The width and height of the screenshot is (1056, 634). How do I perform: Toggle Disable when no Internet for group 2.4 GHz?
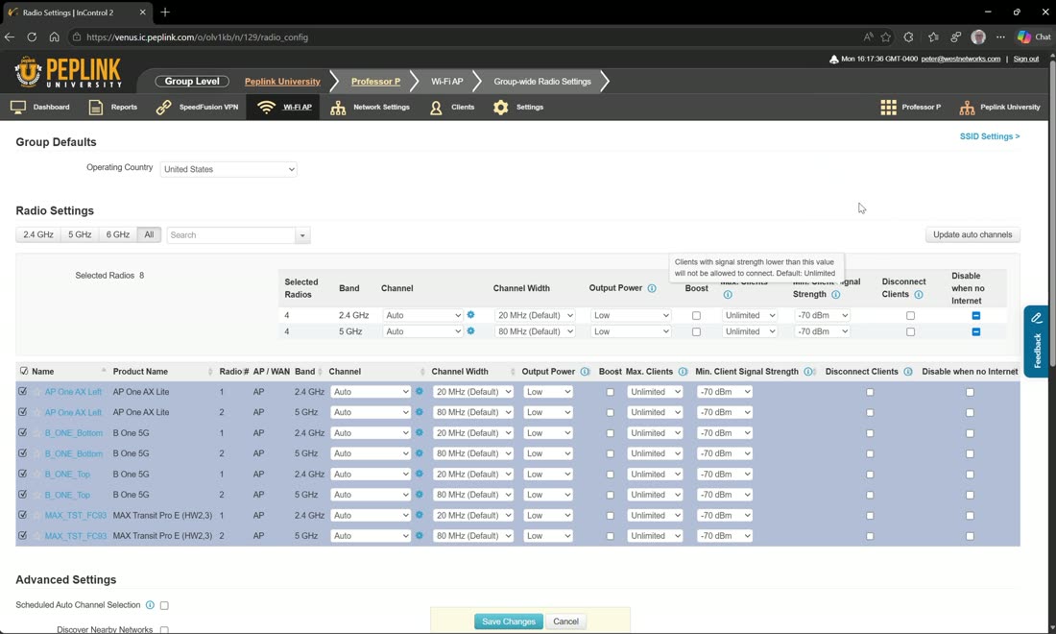click(976, 315)
